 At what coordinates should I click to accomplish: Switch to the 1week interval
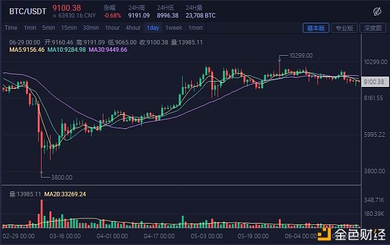pos(174,28)
